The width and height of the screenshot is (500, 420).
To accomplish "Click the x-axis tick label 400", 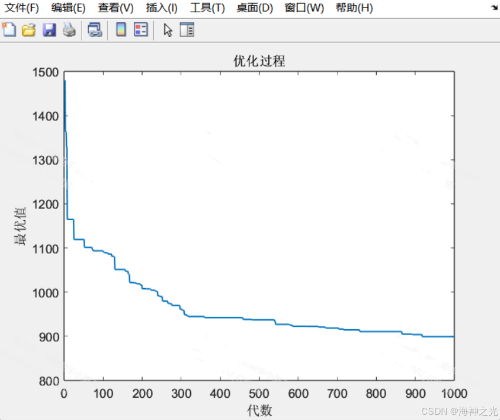I will pos(220,394).
